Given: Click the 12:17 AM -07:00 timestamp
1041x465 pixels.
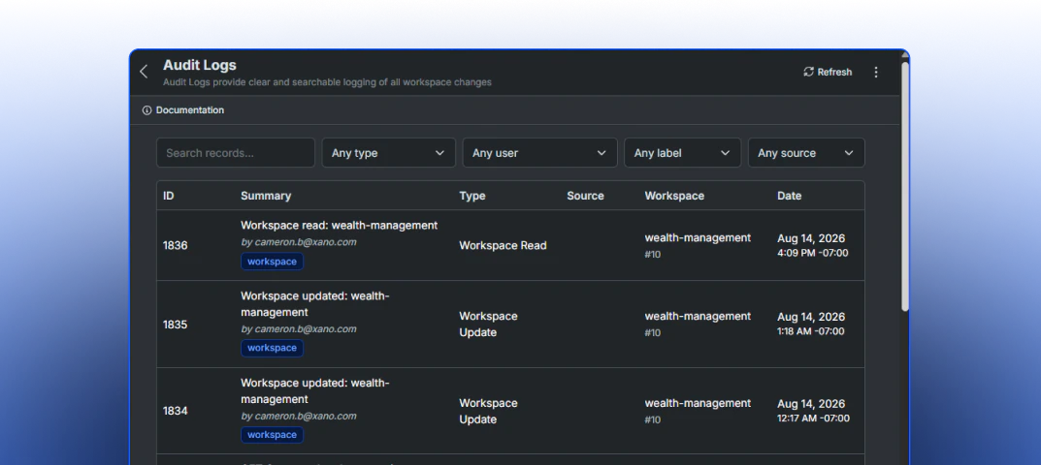Looking at the screenshot, I should click(x=813, y=418).
